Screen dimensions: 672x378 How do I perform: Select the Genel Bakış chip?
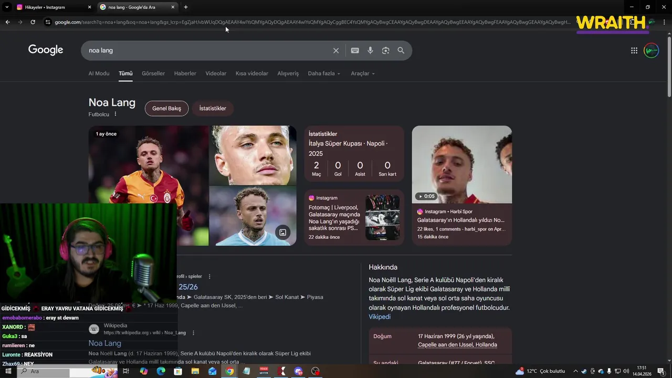point(166,108)
